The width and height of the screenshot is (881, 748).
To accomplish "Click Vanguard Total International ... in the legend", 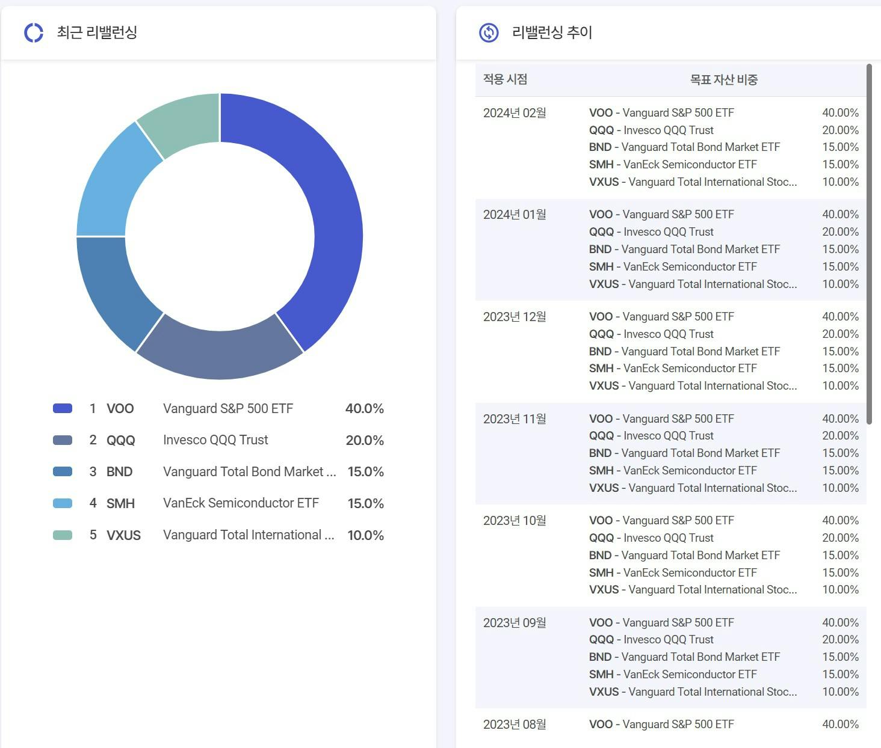I will click(x=249, y=535).
